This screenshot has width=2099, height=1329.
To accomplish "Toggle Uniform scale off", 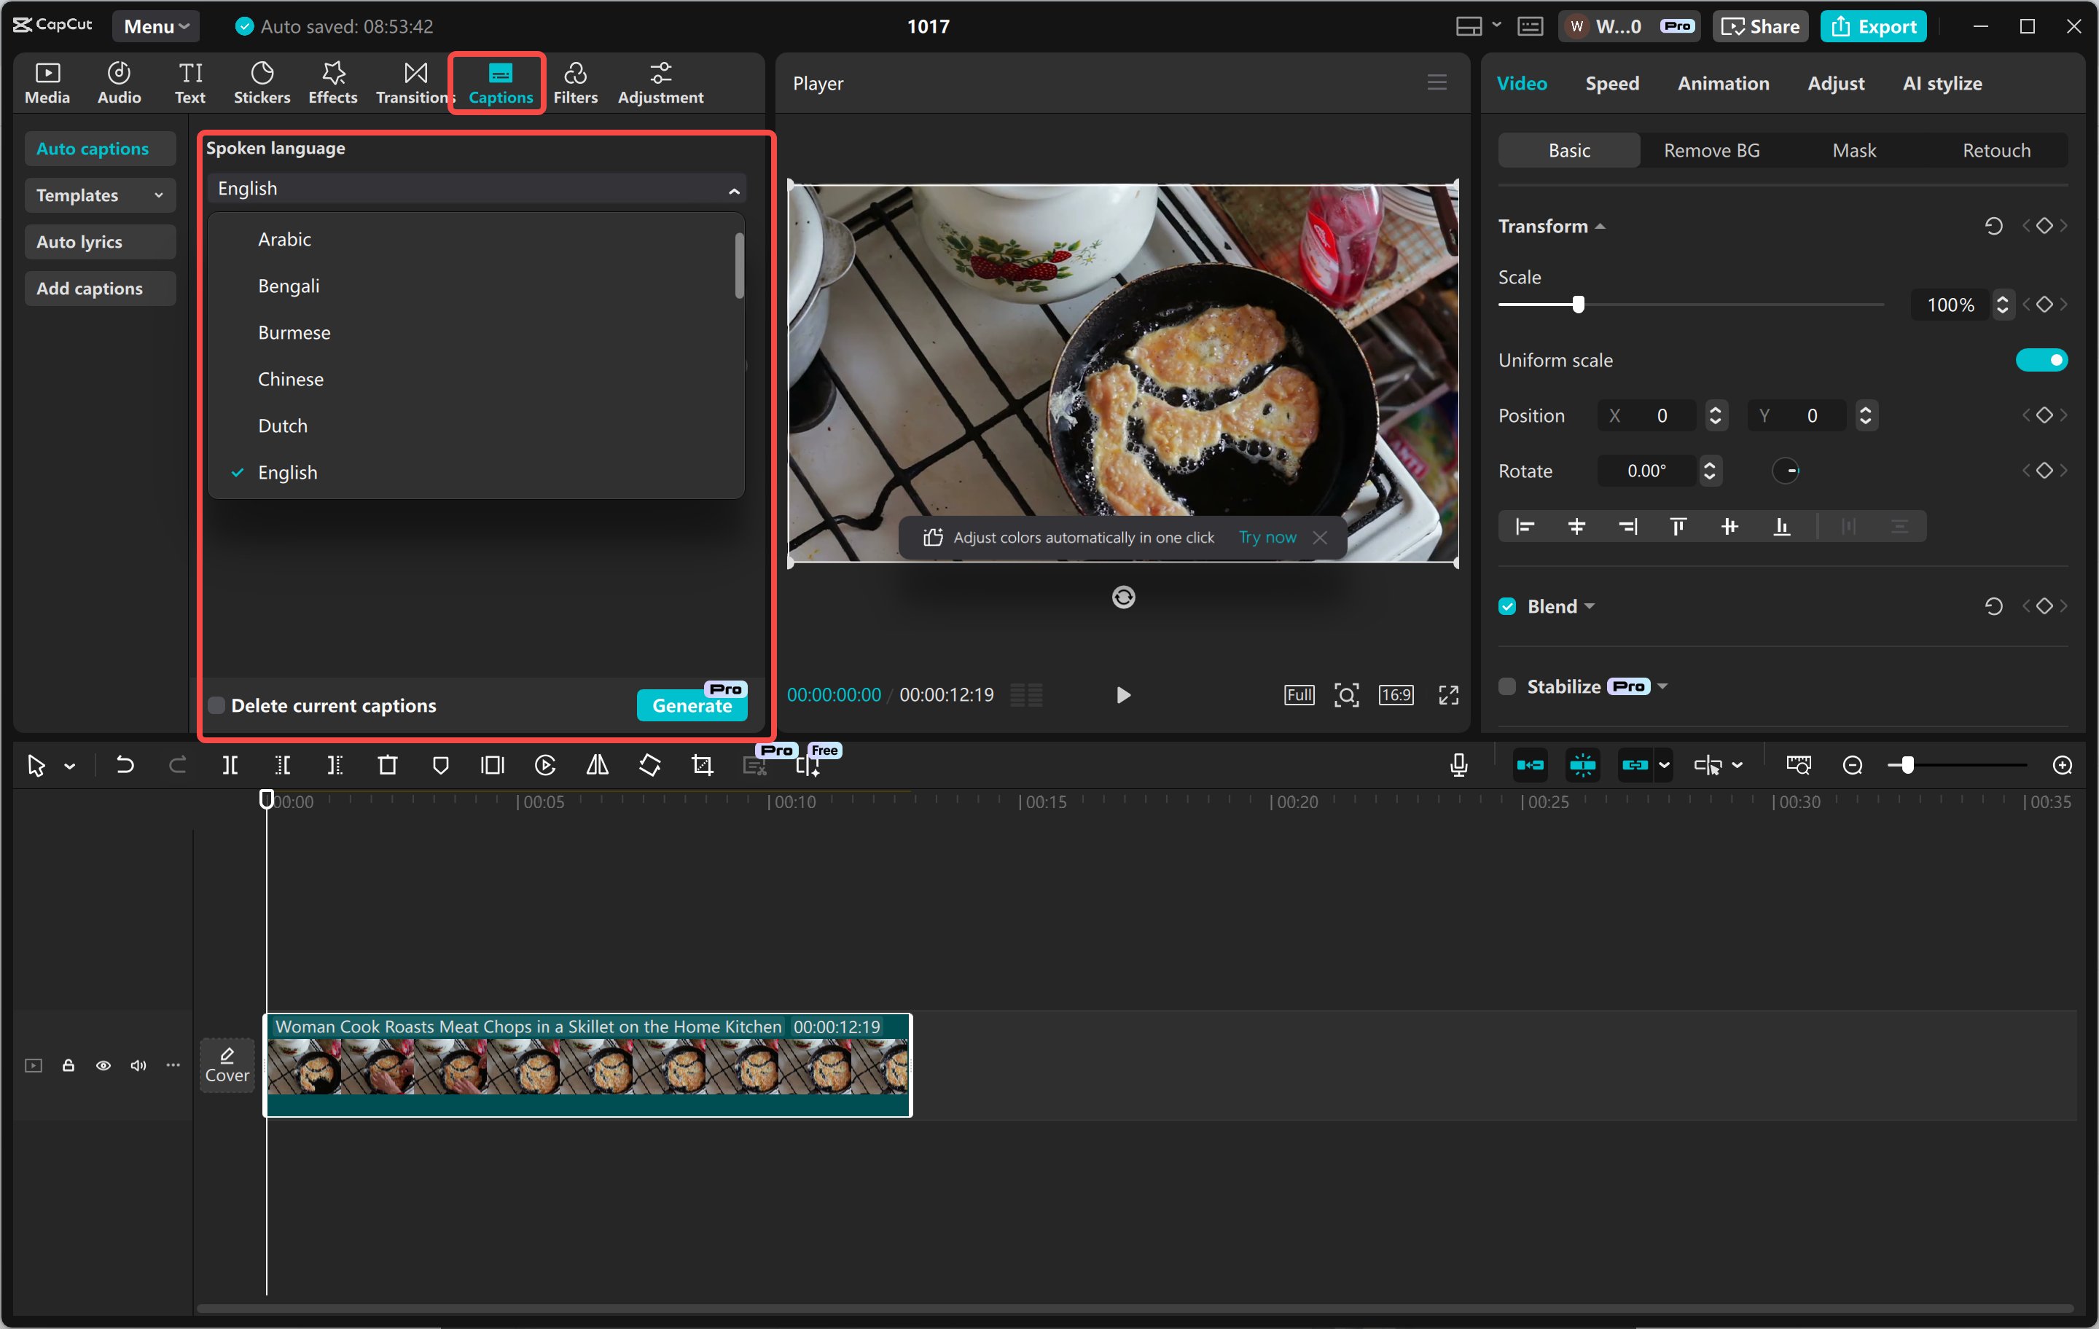I will pyautogui.click(x=2043, y=359).
